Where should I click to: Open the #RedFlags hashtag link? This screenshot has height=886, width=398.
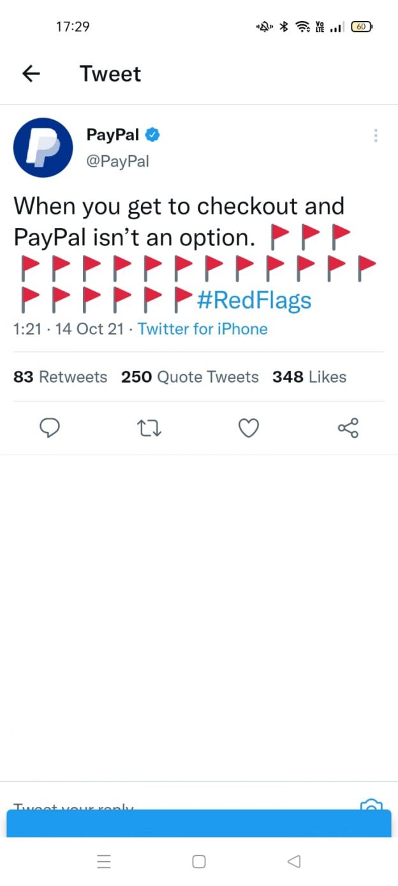[254, 300]
